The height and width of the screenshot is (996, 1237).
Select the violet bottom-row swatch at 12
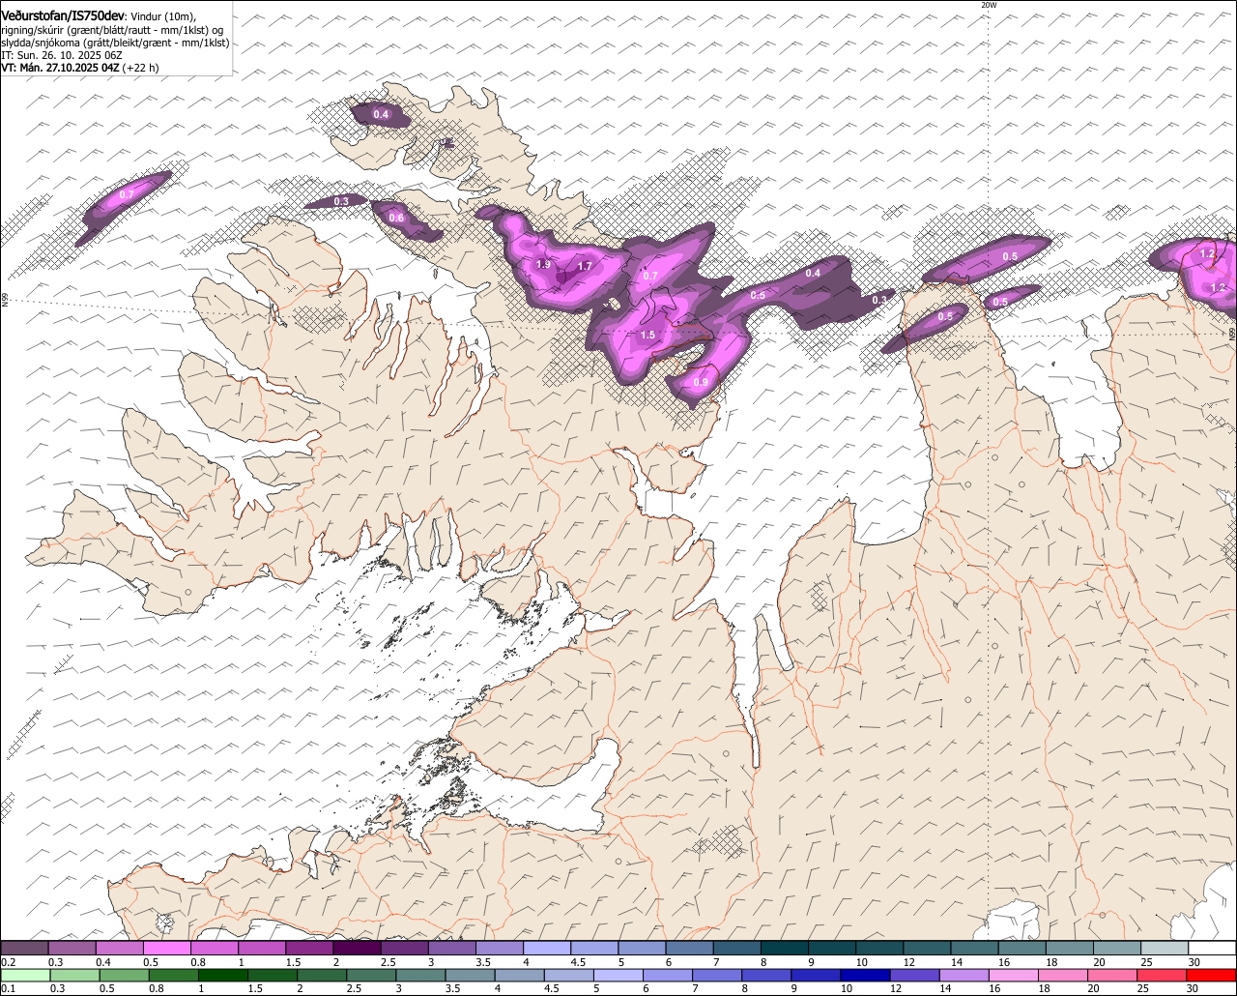click(x=915, y=975)
